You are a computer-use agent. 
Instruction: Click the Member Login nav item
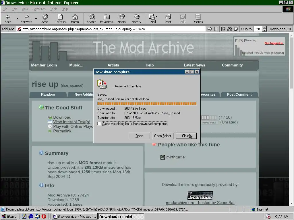pos(44,65)
